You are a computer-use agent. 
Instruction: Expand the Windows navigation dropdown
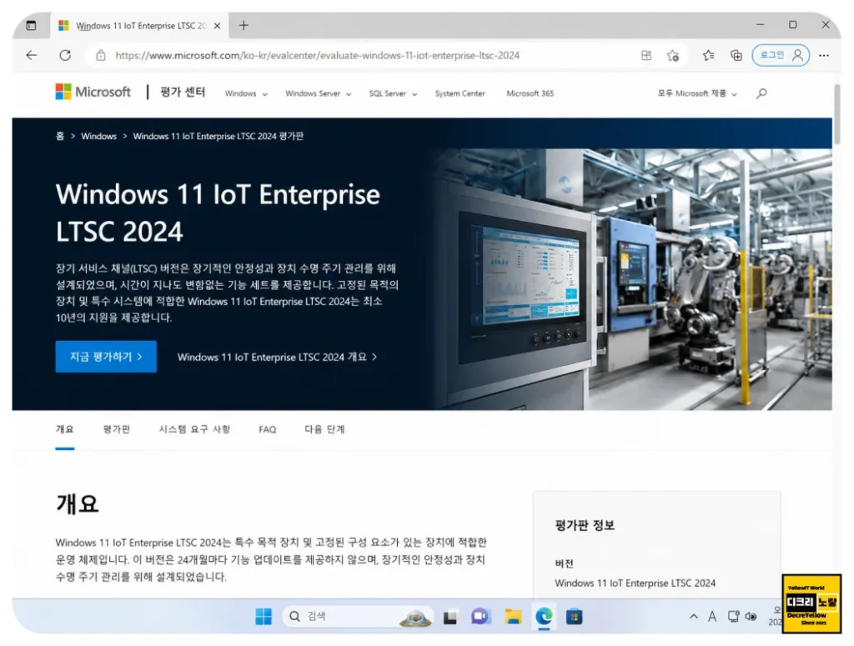point(246,93)
